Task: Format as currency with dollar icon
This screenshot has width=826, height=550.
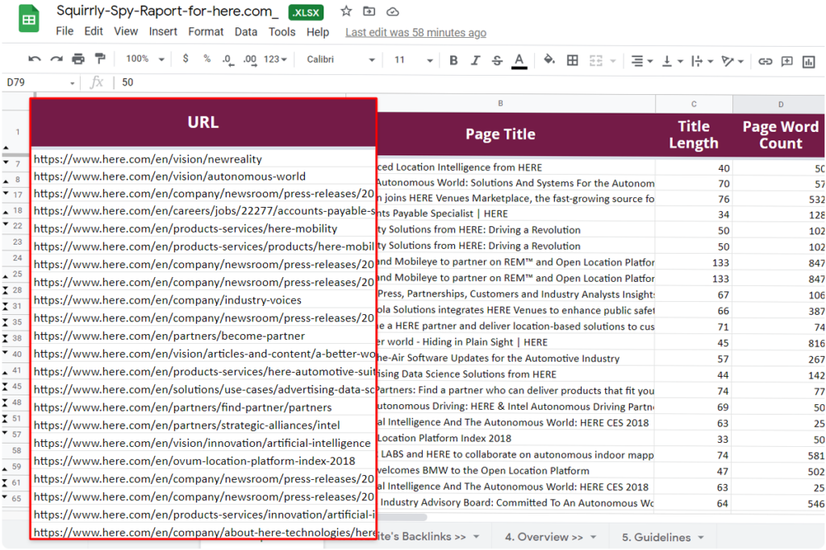Action: tap(186, 59)
